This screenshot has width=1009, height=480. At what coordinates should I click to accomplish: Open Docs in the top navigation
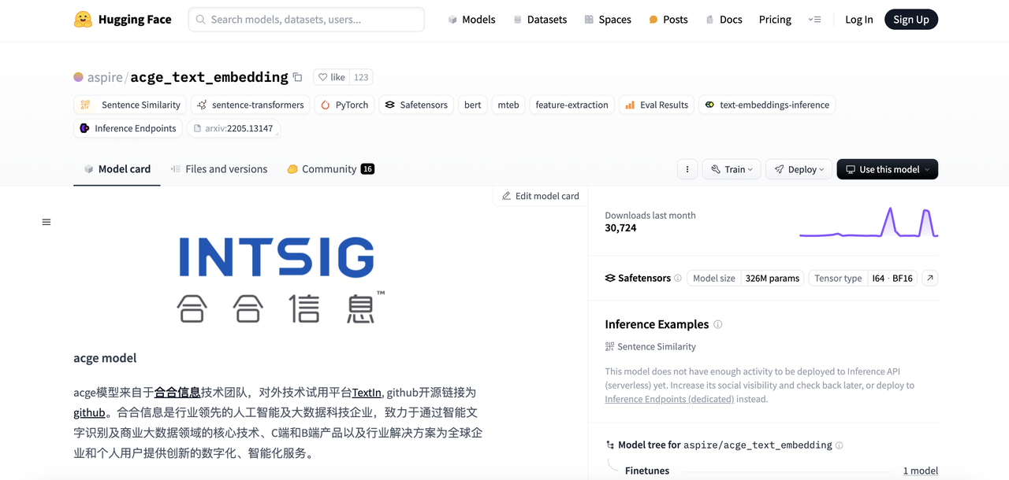(x=724, y=20)
